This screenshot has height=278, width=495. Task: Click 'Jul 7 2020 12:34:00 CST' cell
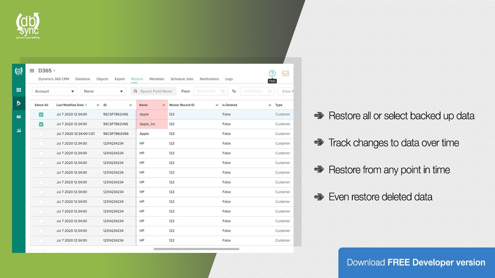tap(76, 134)
